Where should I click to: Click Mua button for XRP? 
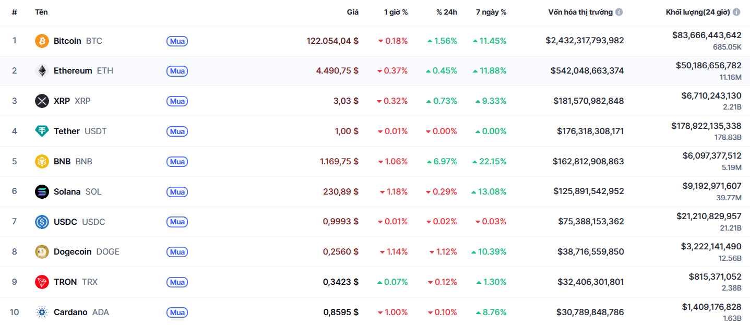(177, 101)
